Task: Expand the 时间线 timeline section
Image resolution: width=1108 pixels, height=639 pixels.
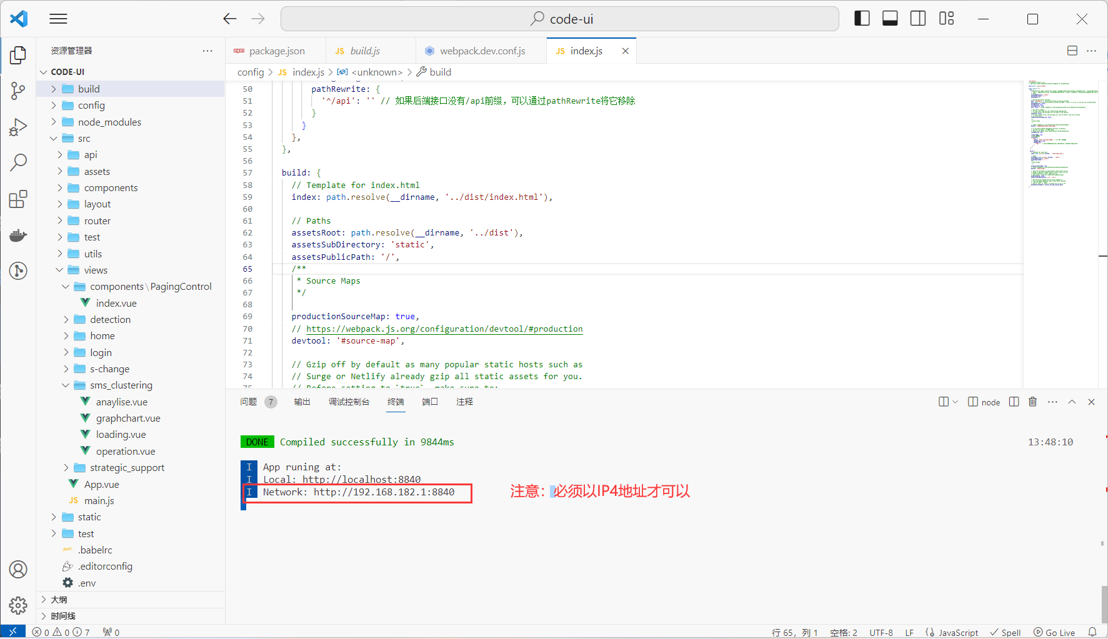Action: [131, 615]
